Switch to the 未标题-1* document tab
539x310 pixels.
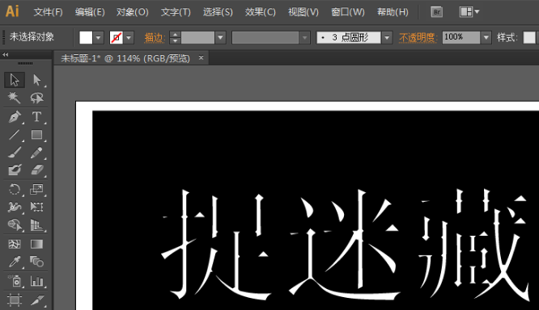pos(125,58)
